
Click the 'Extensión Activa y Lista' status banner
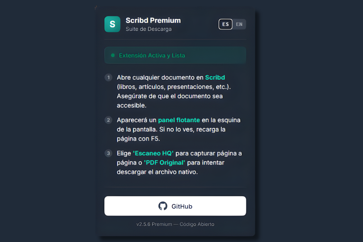175,55
